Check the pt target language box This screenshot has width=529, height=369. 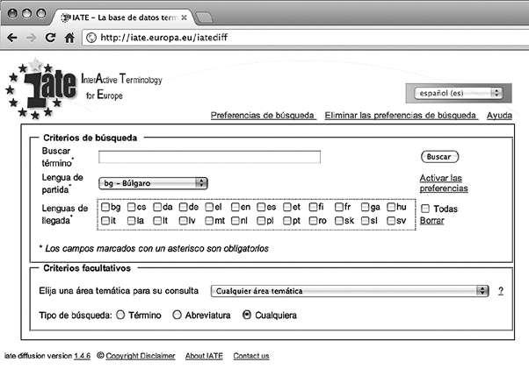[x=287, y=221]
